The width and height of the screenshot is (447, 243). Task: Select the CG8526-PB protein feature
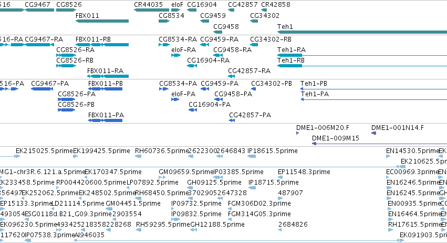pos(66,110)
